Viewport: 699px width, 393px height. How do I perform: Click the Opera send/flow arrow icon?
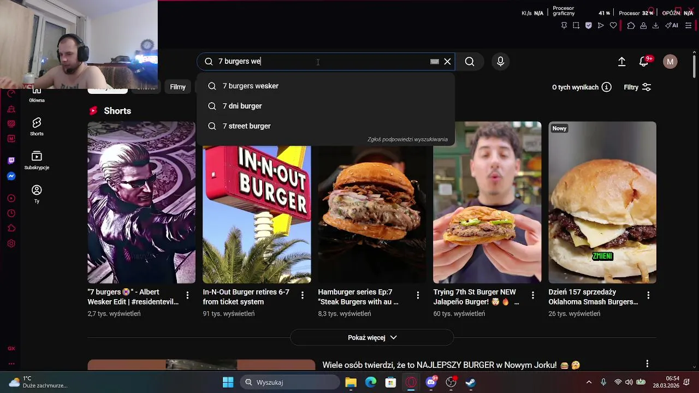pos(601,26)
